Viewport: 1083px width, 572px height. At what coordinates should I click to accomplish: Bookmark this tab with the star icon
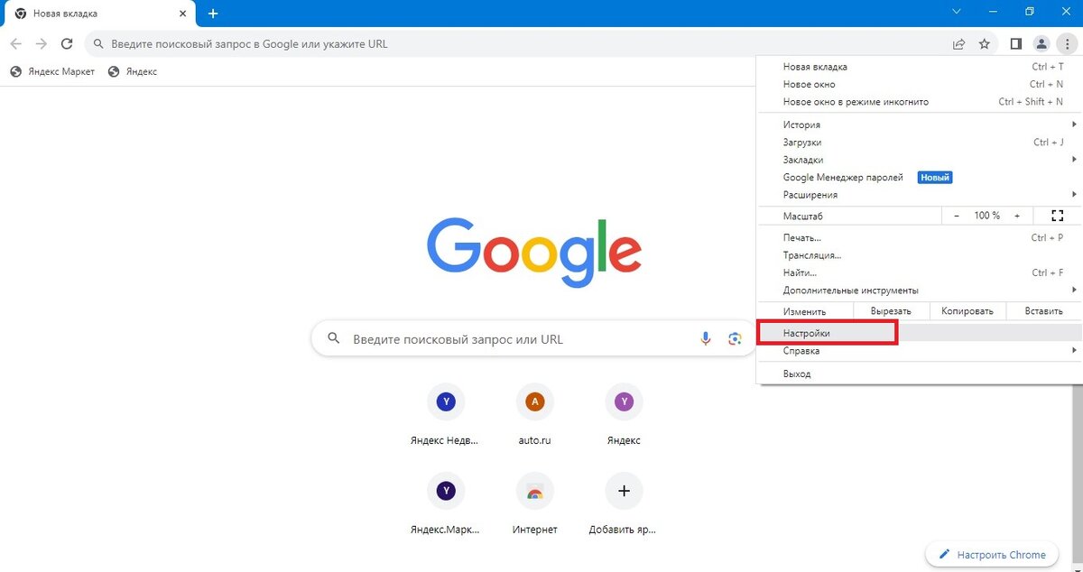pos(985,43)
